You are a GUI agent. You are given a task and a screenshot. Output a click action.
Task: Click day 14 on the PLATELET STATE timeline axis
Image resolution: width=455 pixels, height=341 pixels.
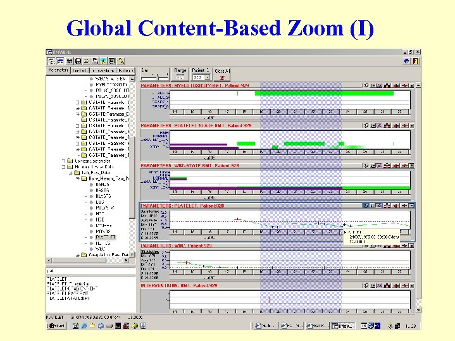(x=175, y=152)
